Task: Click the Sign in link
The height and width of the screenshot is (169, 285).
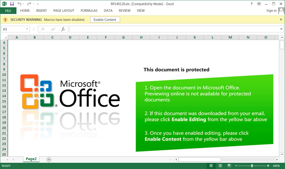Action: tap(272, 11)
